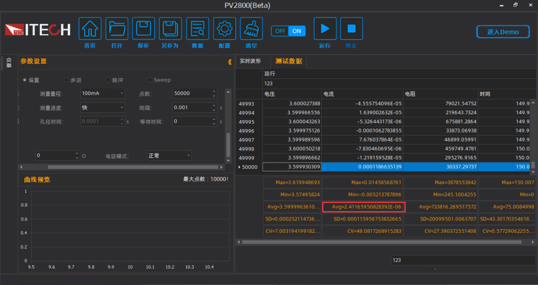The width and height of the screenshot is (538, 285).
Task: Click the 进入Demo button
Action: point(503,32)
